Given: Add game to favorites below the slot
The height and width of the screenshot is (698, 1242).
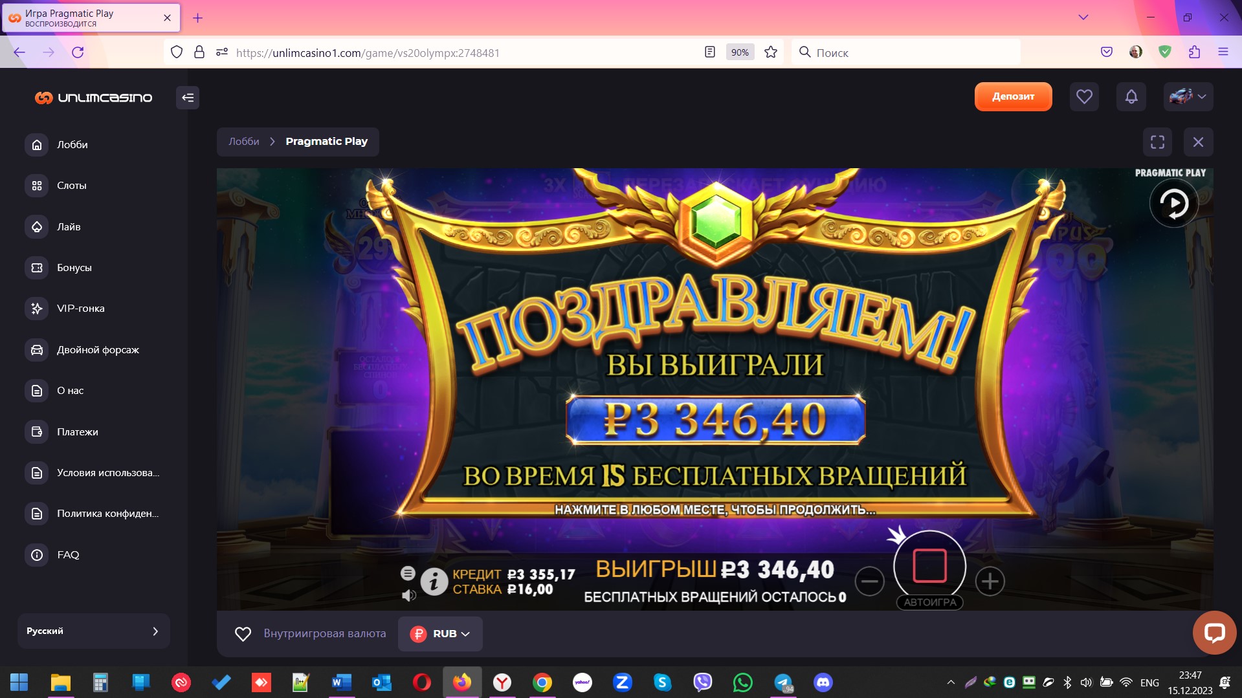Looking at the screenshot, I should [243, 634].
